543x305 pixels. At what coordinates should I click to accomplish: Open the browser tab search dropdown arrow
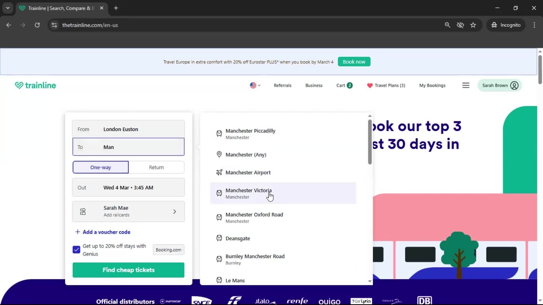pyautogui.click(x=8, y=8)
